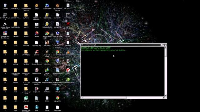The height and width of the screenshot is (112, 200).
Task: Minimize the command prompt window
Action: pos(161,45)
